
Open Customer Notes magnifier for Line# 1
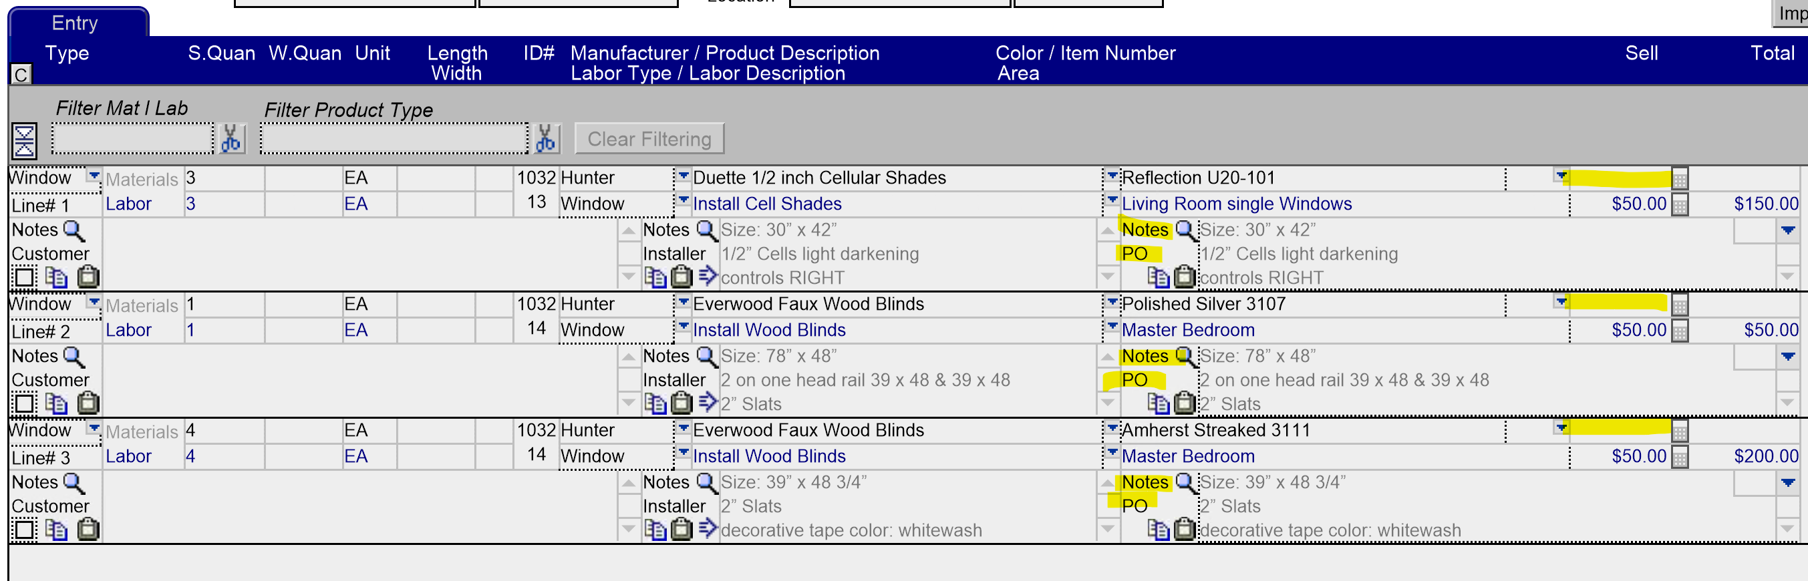pos(73,230)
